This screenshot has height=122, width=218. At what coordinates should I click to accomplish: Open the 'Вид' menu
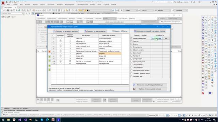(21, 4)
